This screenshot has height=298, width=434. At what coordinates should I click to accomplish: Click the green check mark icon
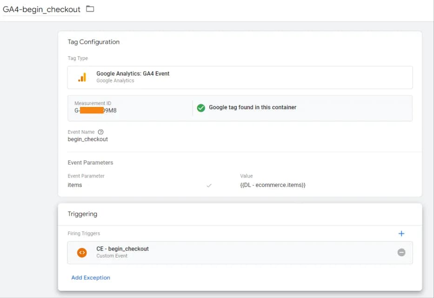tap(201, 108)
